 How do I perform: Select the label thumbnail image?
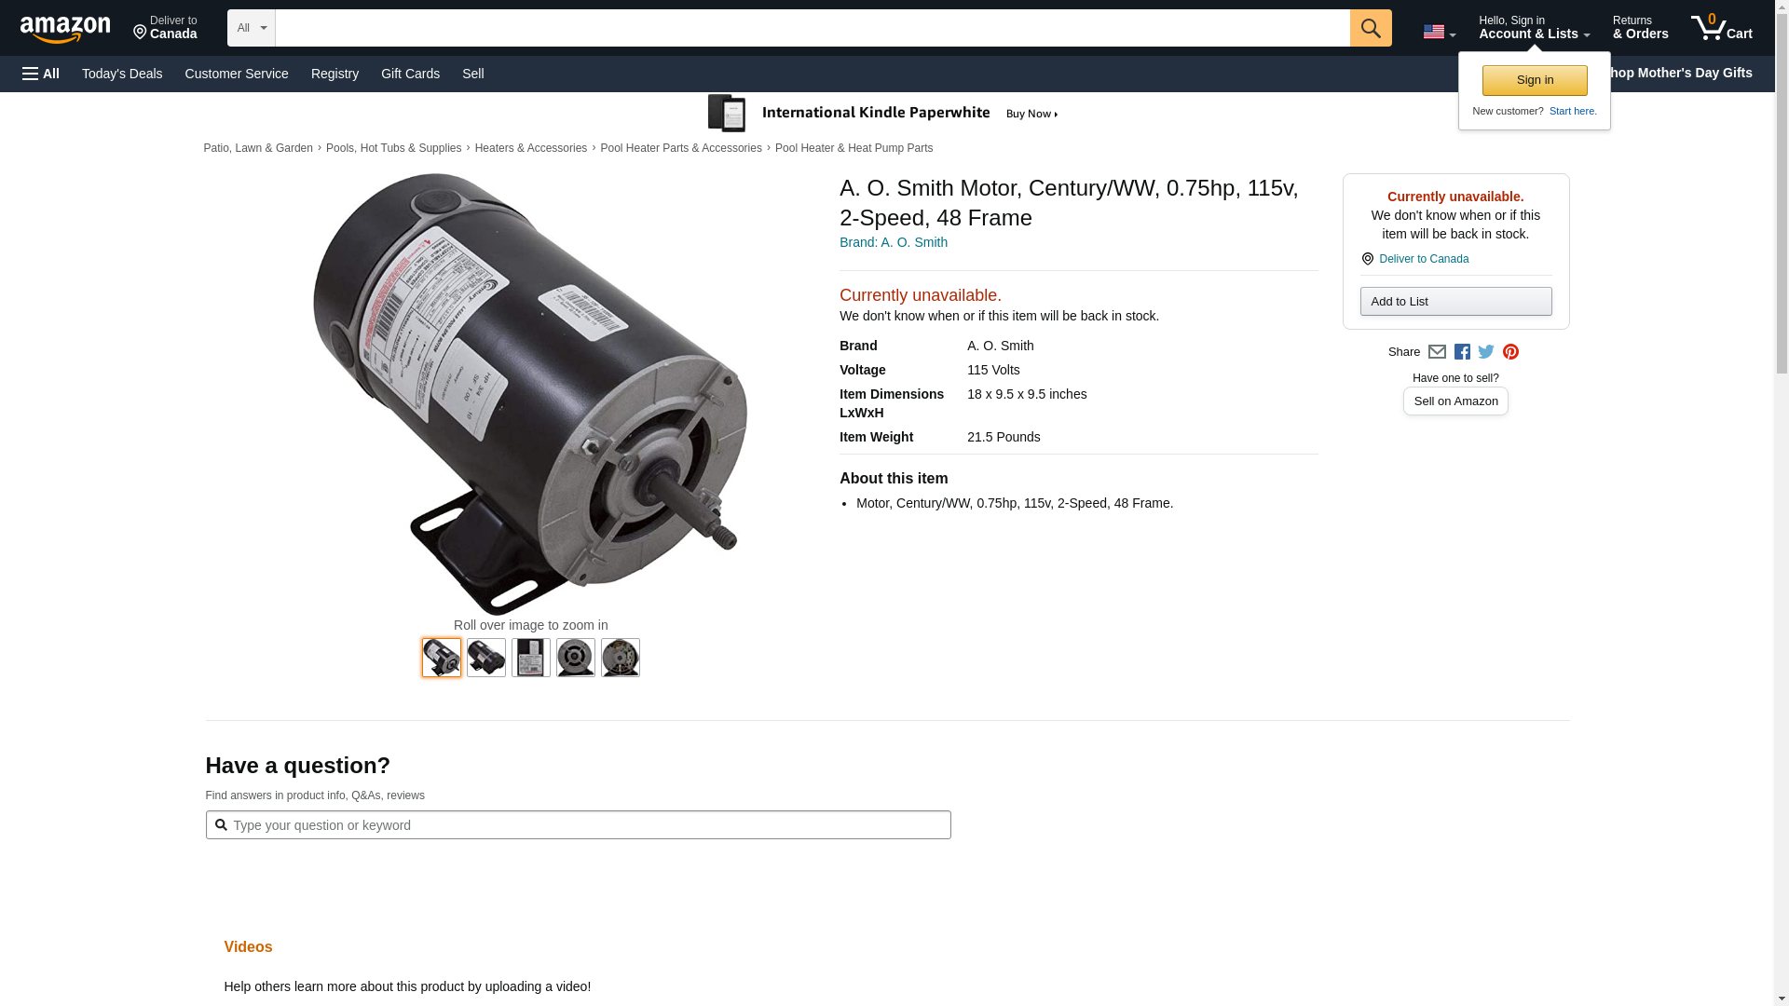531,658
